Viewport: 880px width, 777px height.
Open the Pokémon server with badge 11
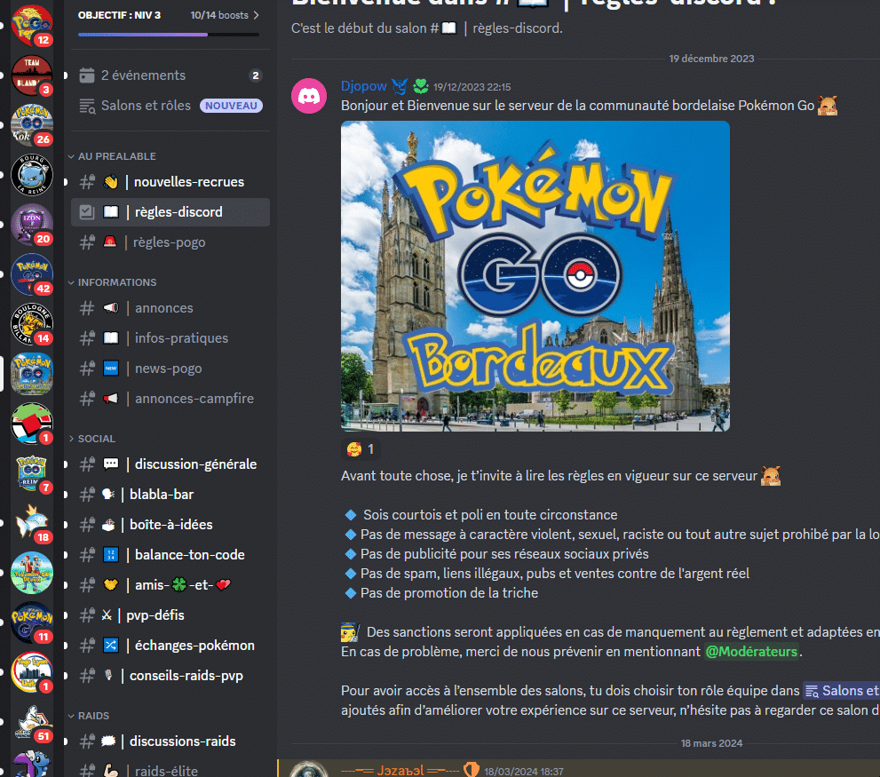32,622
